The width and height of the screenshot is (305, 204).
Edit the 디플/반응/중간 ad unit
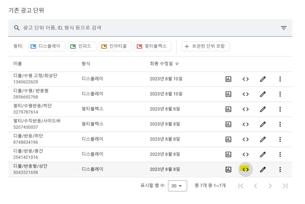pos(263,154)
